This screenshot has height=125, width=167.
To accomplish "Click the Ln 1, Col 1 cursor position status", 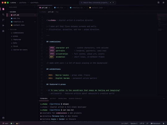I will tap(125, 123).
